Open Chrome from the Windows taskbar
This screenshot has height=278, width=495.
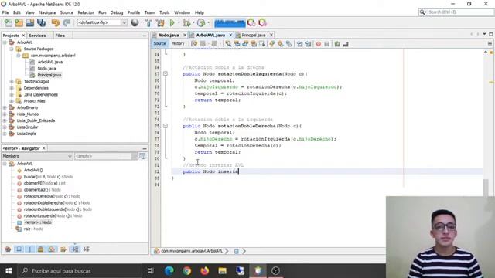[187, 271]
